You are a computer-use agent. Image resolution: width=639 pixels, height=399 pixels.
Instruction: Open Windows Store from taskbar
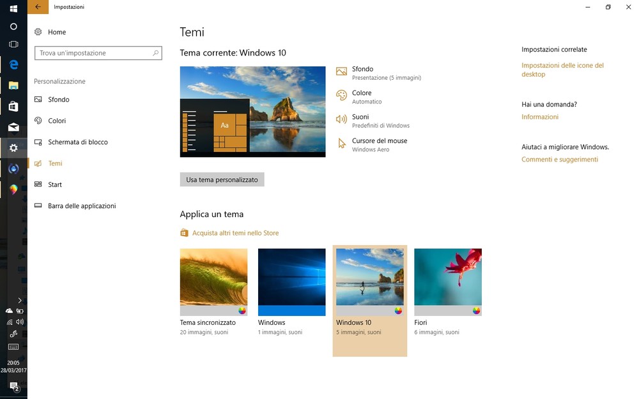[13, 106]
